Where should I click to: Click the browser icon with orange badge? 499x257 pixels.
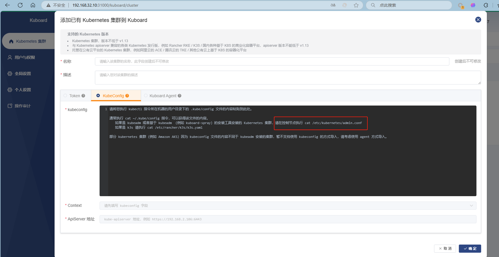tap(461, 6)
